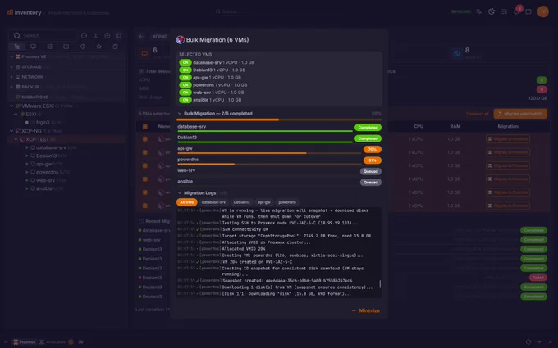The height and width of the screenshot is (348, 558).
Task: Uncheck the first VM row checkbox
Action: 145,139
